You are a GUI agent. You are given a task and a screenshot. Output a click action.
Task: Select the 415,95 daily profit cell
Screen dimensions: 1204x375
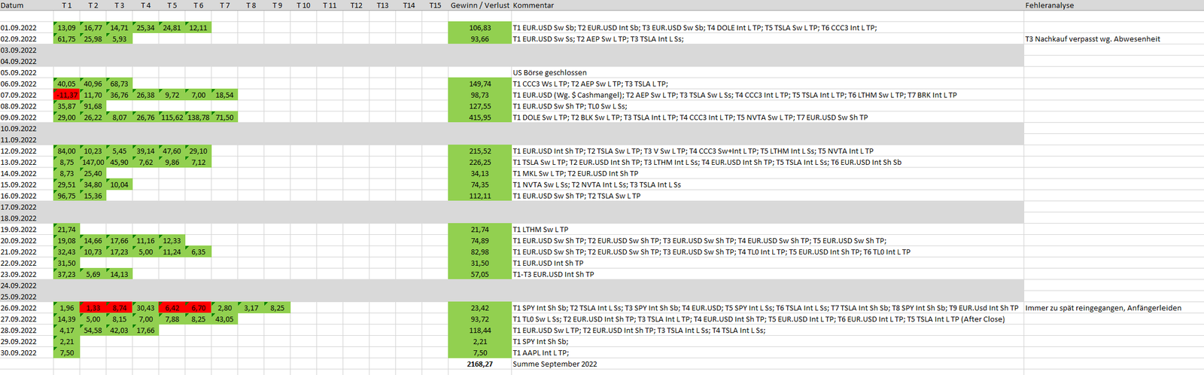(x=479, y=117)
